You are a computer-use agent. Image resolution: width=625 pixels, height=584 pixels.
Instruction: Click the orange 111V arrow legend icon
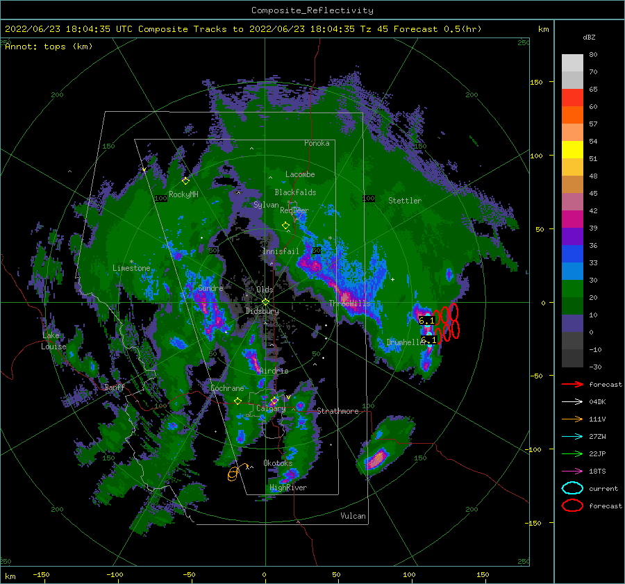coord(572,419)
